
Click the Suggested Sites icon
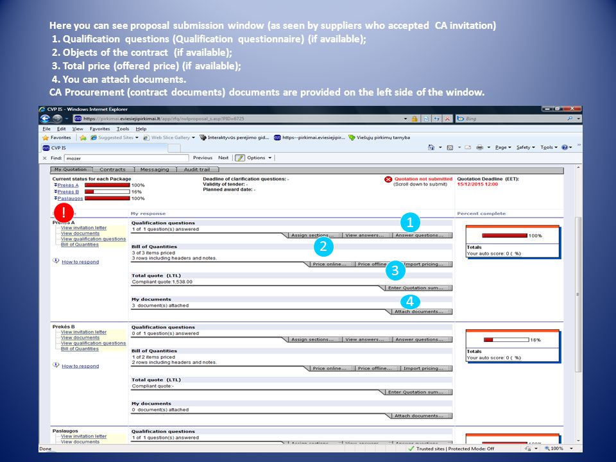[x=94, y=137]
